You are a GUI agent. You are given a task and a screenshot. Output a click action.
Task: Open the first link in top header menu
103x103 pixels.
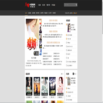coord(39,5)
